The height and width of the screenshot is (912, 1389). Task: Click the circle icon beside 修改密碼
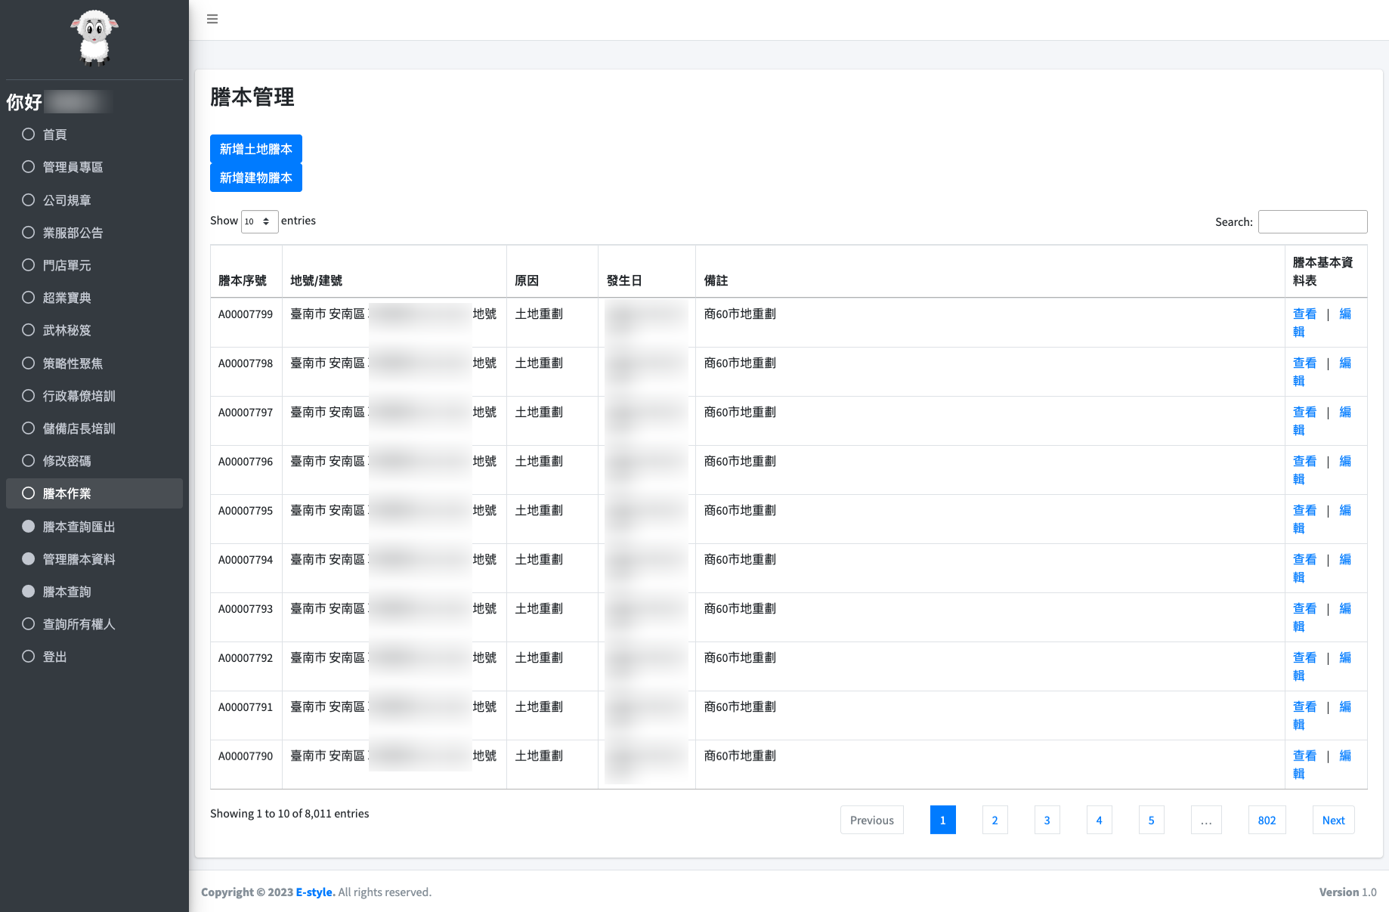[x=29, y=461]
